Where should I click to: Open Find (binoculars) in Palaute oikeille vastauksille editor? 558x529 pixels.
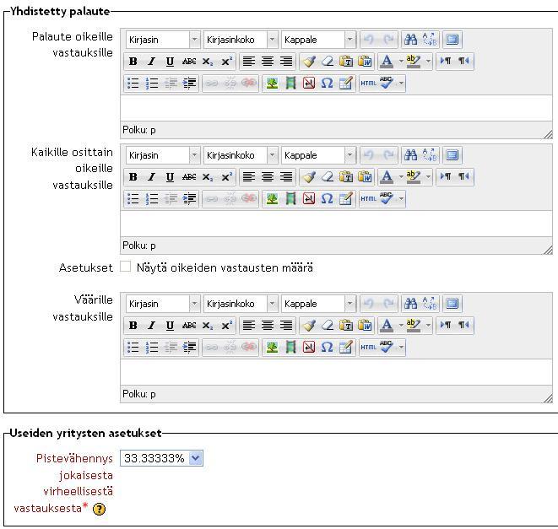(x=410, y=39)
